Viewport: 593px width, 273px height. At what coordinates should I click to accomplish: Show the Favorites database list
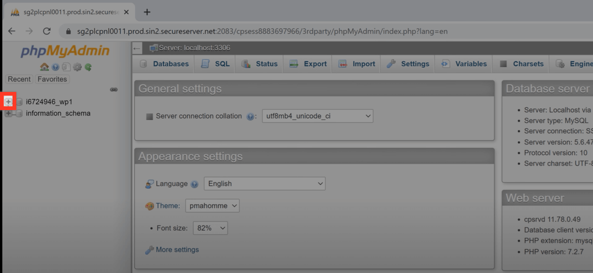click(52, 79)
